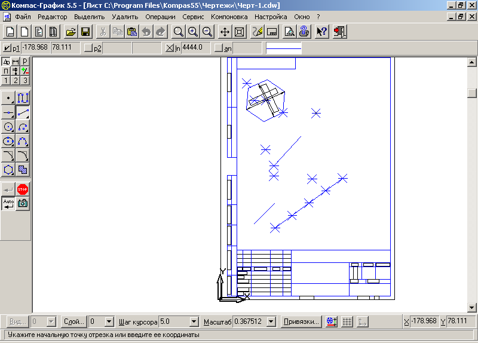Open the Настройка menu

click(271, 17)
